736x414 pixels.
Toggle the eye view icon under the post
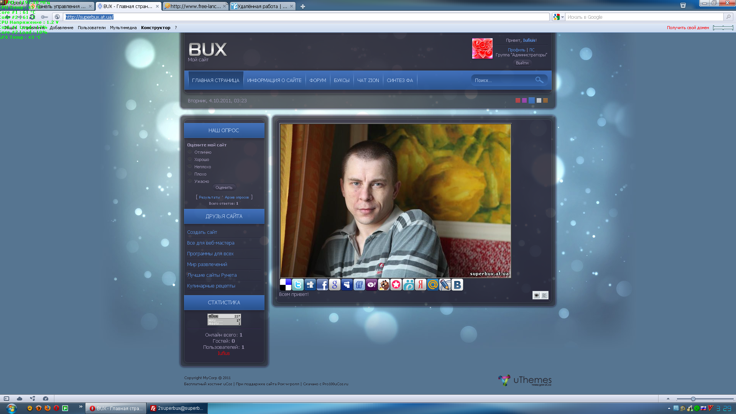[x=536, y=295]
